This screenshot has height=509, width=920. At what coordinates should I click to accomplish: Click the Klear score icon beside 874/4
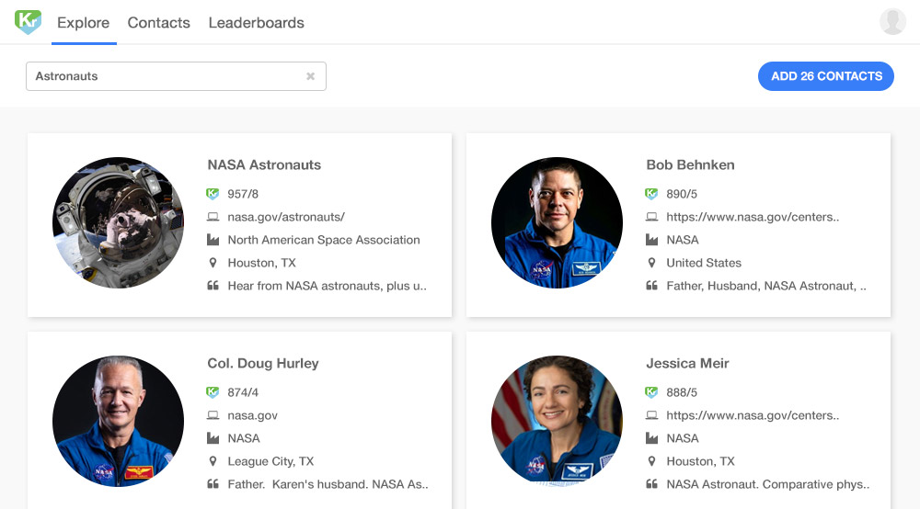[213, 391]
